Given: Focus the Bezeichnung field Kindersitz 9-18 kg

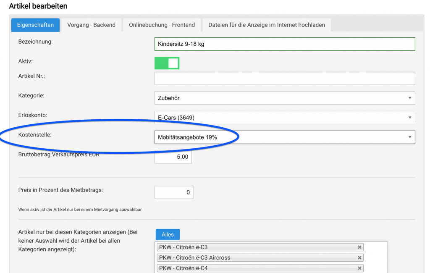Looking at the screenshot, I should (285, 44).
